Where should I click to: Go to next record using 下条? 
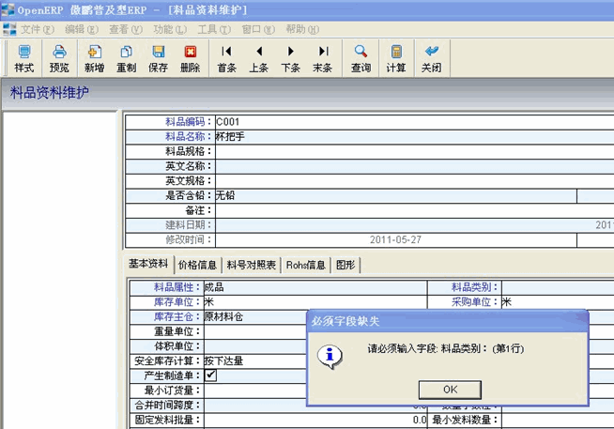click(x=291, y=58)
